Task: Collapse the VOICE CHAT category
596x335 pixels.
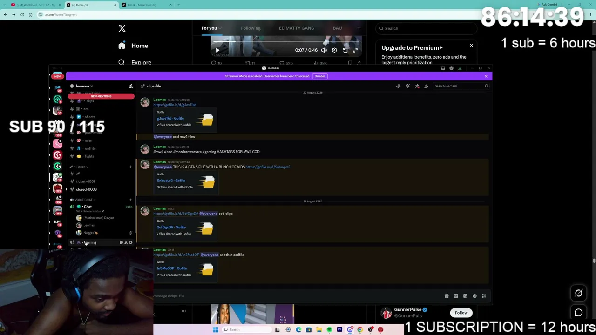Action: tap(83, 200)
